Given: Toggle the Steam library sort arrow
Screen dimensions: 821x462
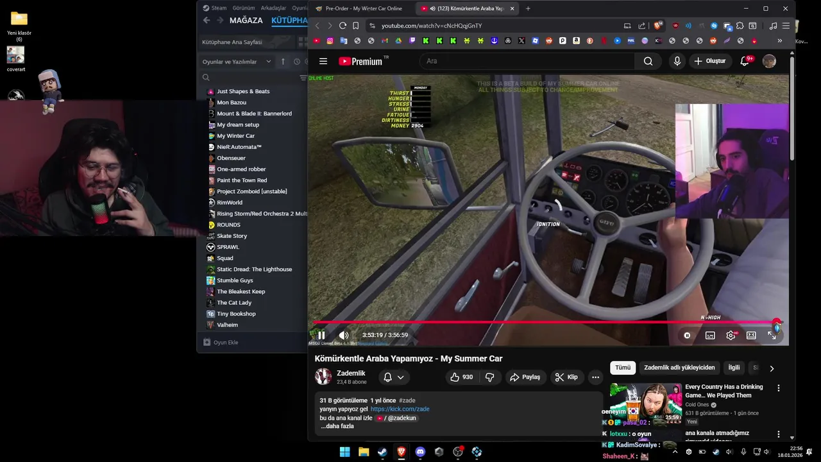Looking at the screenshot, I should (283, 62).
